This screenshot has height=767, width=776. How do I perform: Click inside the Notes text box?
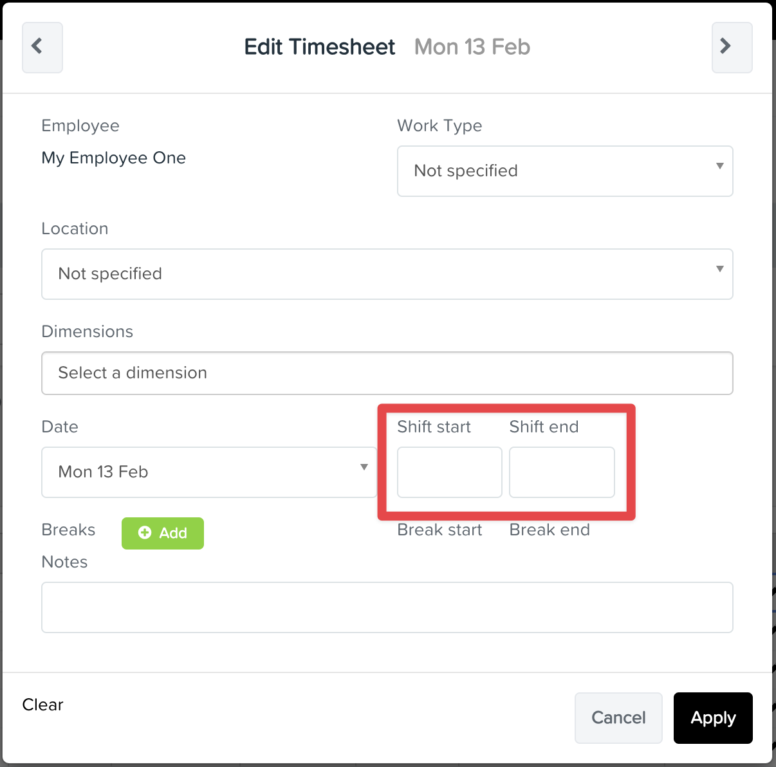pos(386,607)
